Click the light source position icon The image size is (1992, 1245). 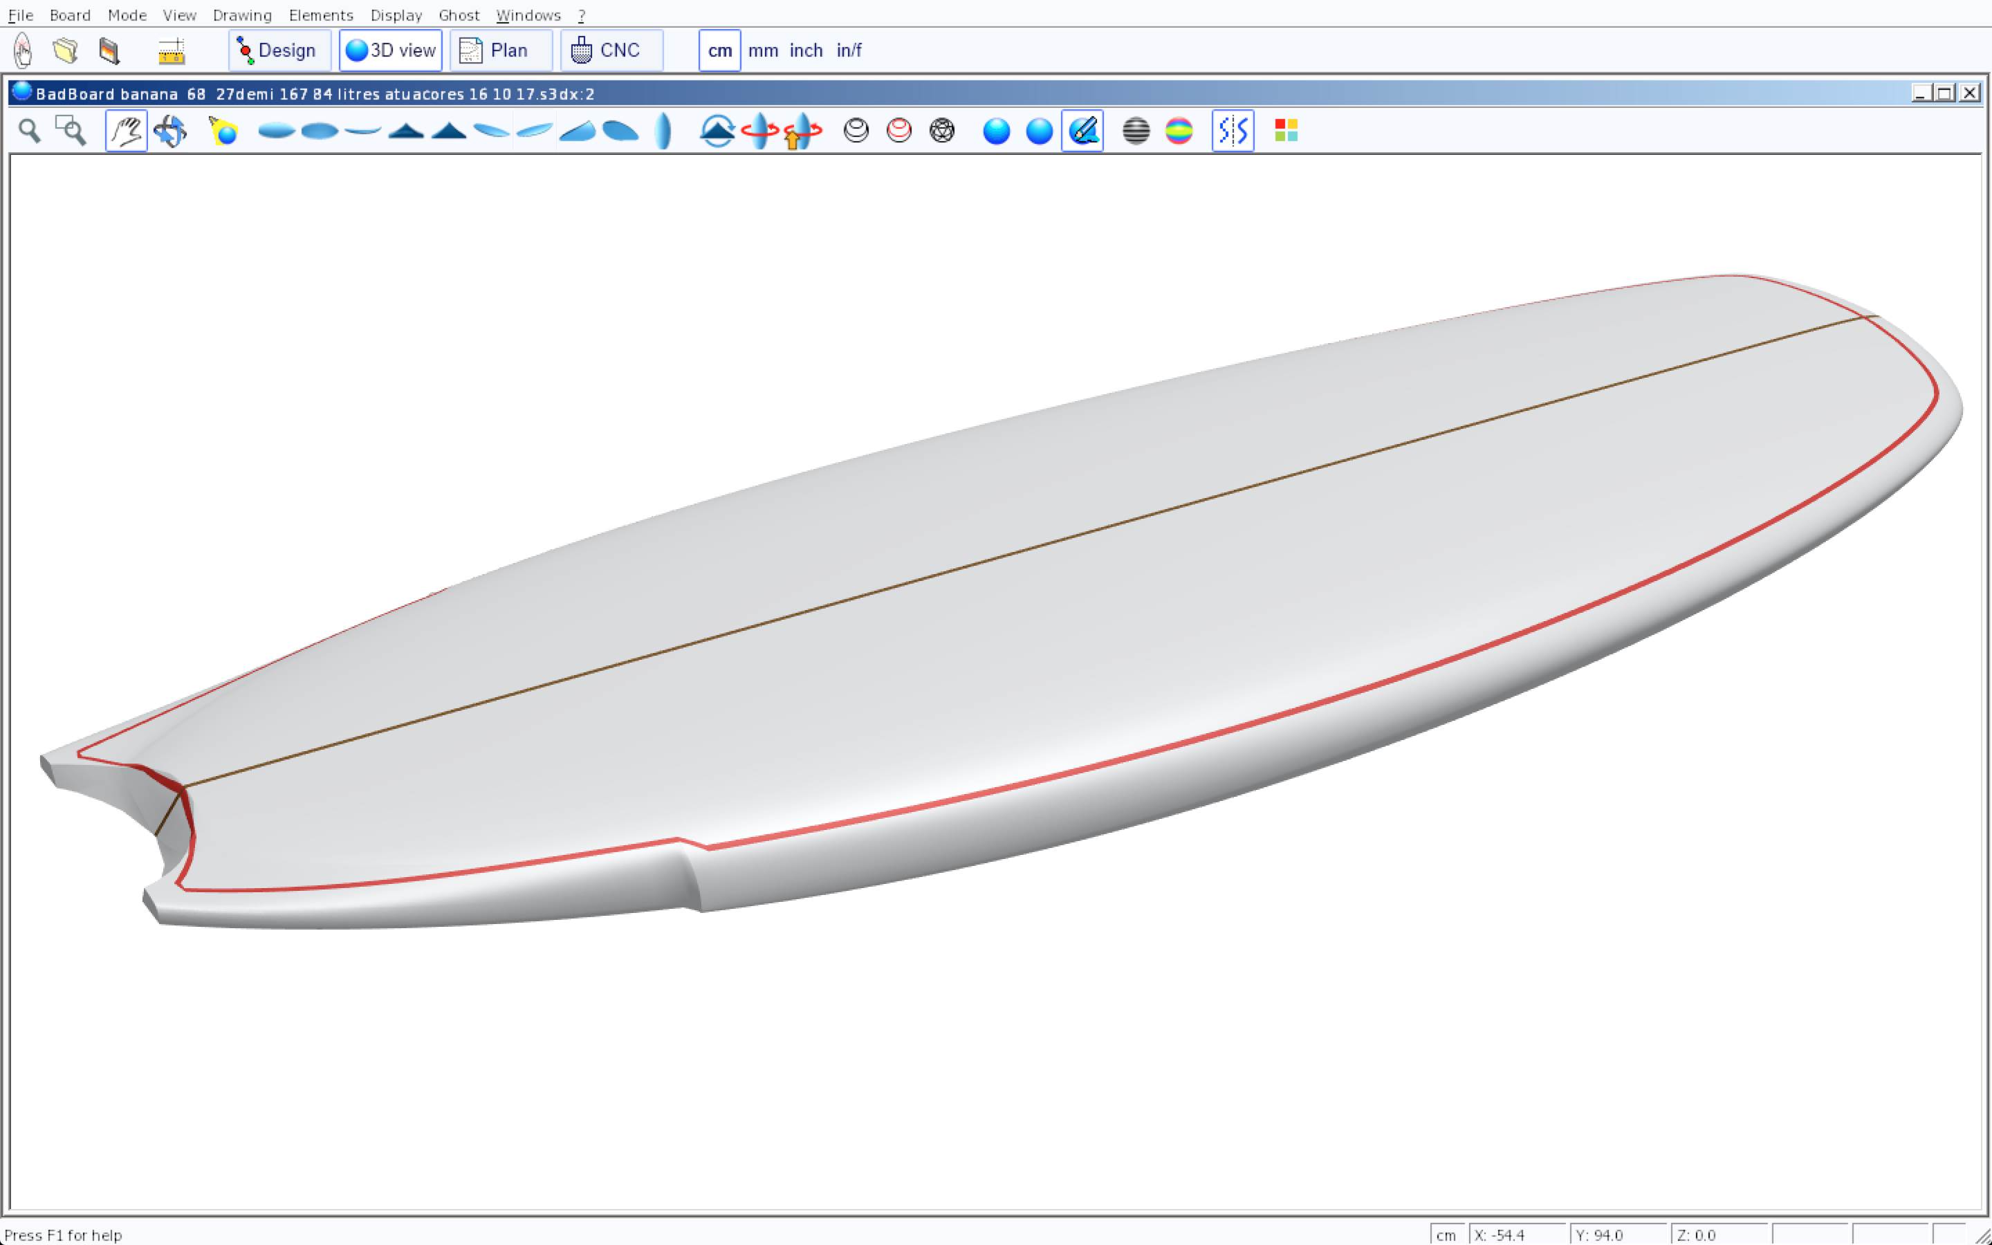tap(223, 131)
